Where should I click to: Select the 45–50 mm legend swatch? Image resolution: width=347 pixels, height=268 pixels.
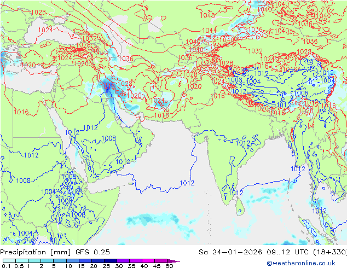161,261
